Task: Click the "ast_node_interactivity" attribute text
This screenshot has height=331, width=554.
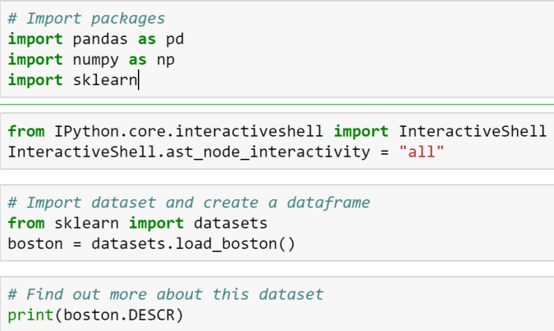Action: [252, 152]
